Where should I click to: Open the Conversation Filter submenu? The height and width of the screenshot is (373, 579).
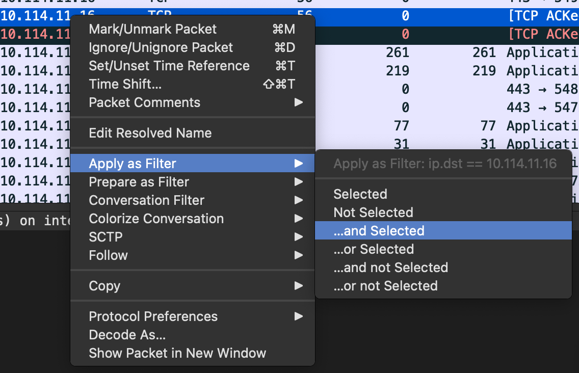click(x=146, y=200)
